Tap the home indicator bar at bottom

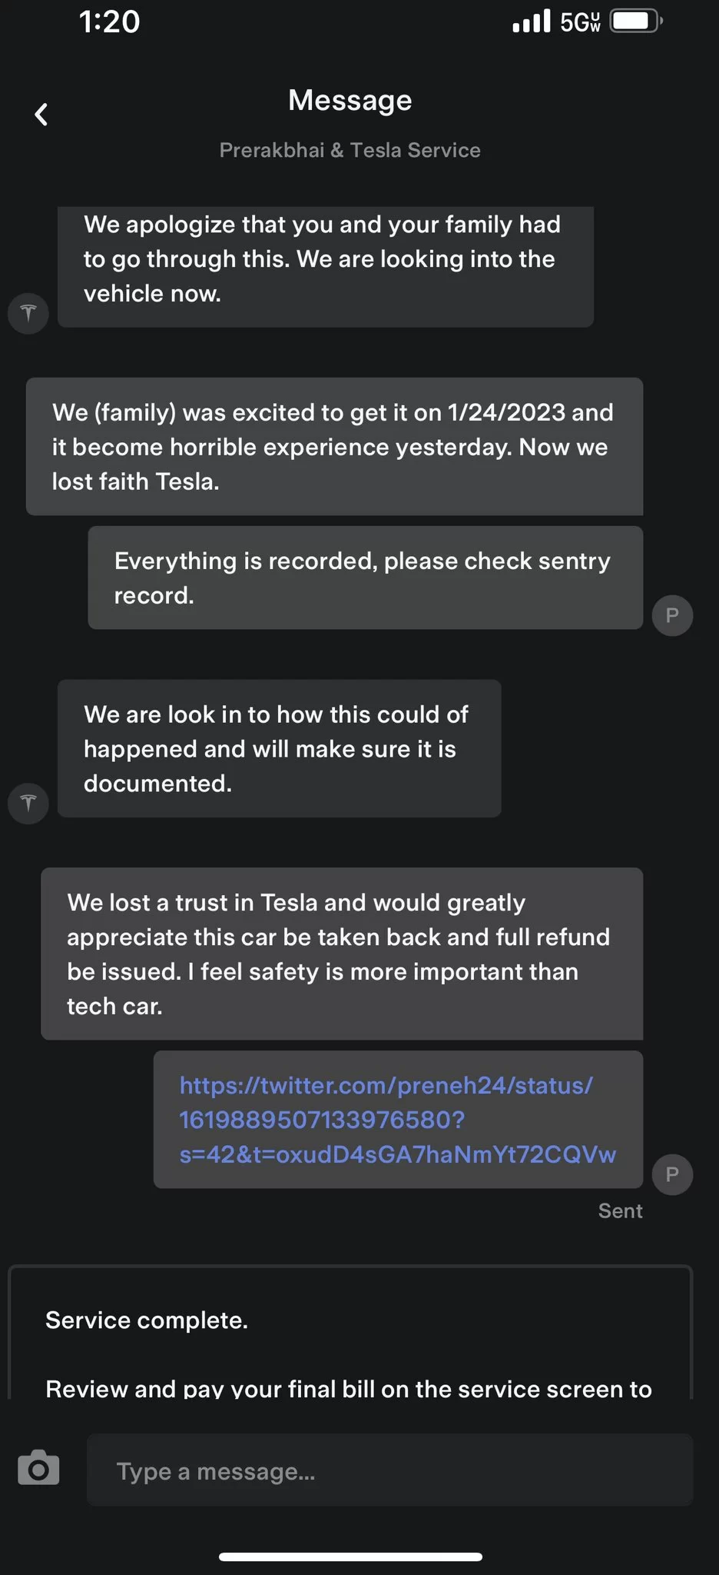pyautogui.click(x=350, y=1557)
